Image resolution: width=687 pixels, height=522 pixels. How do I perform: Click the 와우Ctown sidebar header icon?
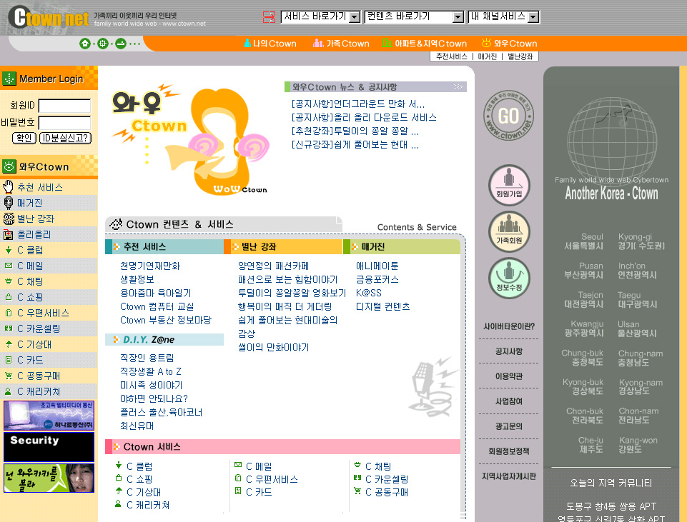[x=9, y=166]
